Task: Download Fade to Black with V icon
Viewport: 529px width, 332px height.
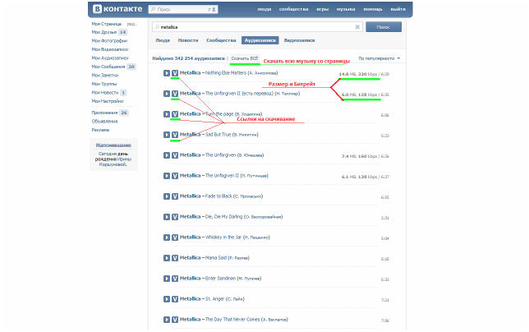Action: [x=175, y=196]
